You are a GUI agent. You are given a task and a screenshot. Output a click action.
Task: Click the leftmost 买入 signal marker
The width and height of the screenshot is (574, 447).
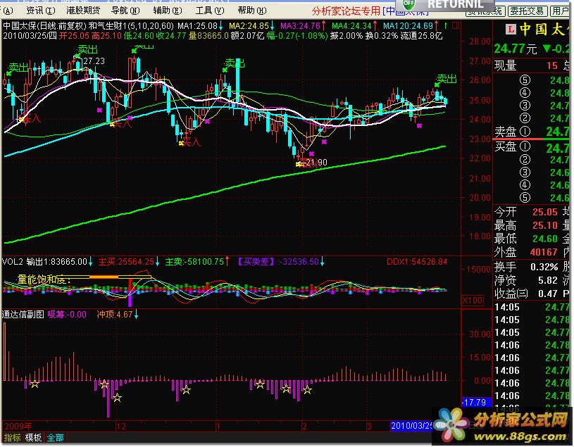point(31,118)
